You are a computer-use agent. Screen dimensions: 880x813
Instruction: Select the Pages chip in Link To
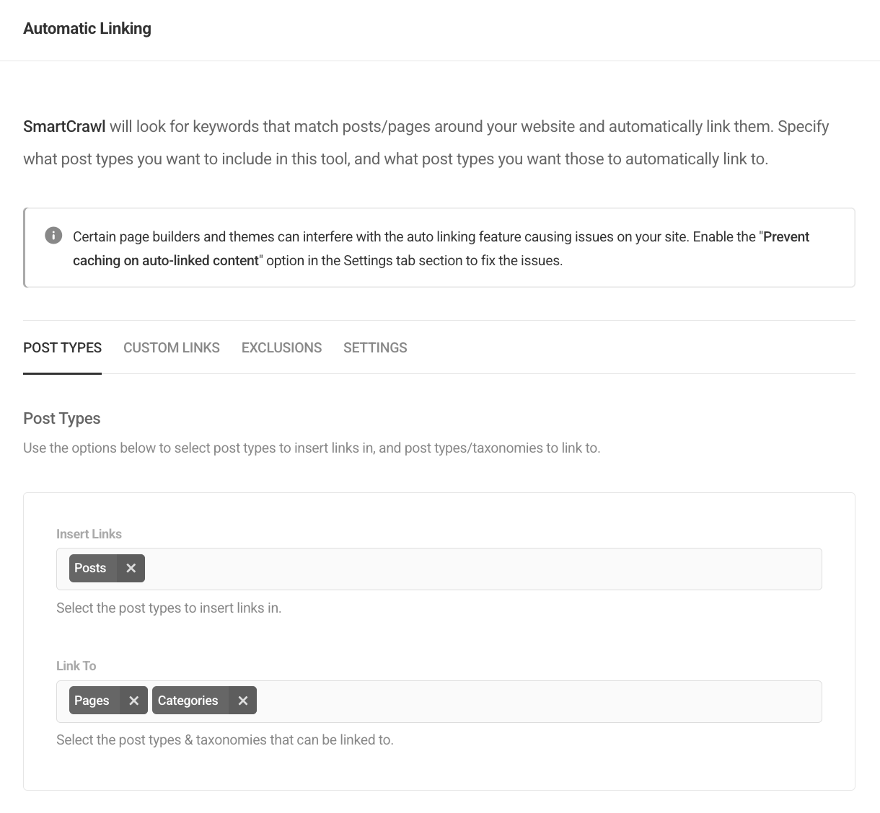(92, 700)
